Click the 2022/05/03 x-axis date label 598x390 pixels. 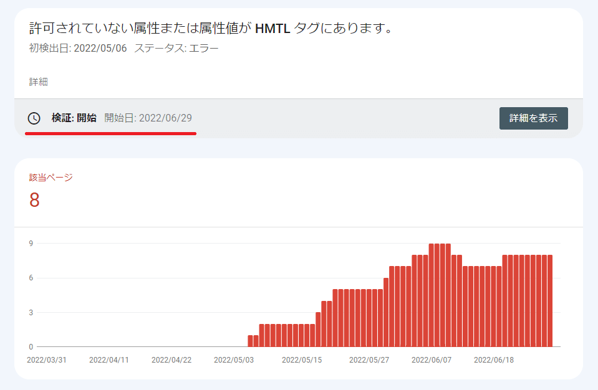coord(233,360)
